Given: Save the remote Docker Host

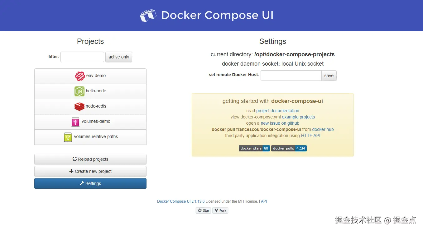Looking at the screenshot, I should [329, 76].
